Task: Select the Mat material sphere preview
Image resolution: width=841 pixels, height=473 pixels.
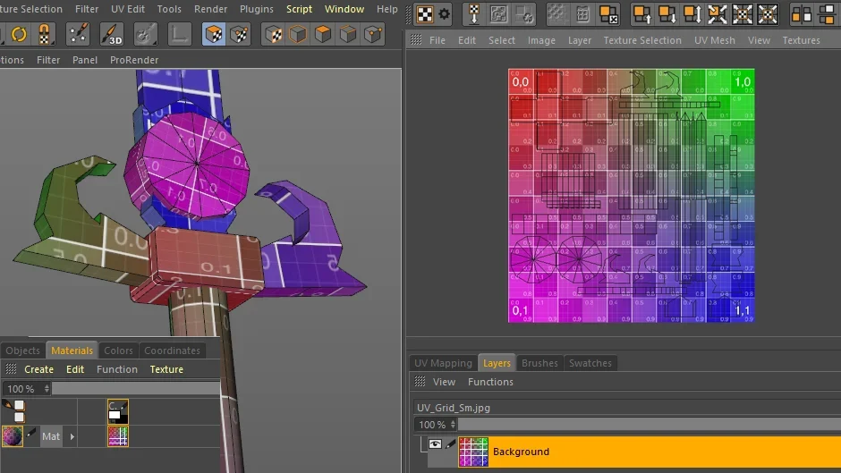Action: [13, 436]
